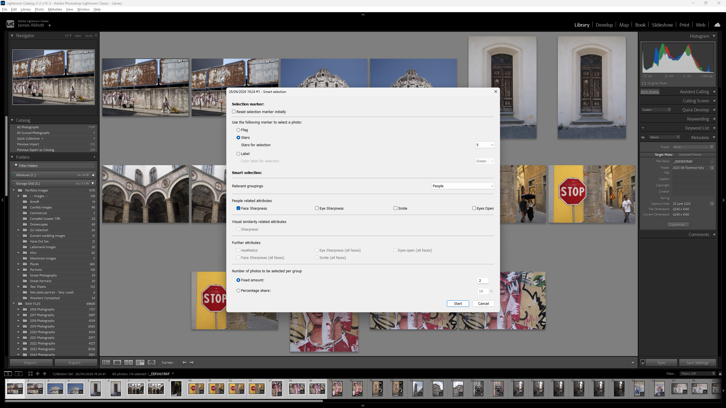This screenshot has width=726, height=408.
Task: Expand the RAW FILES folder tree
Action: coord(14,303)
